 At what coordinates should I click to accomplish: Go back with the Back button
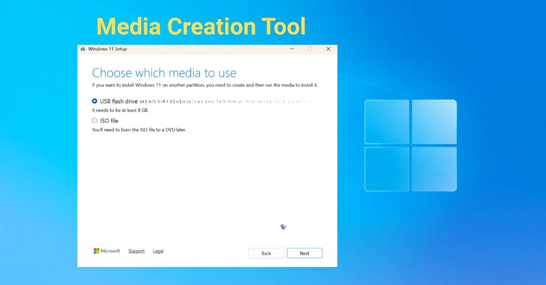pos(266,253)
